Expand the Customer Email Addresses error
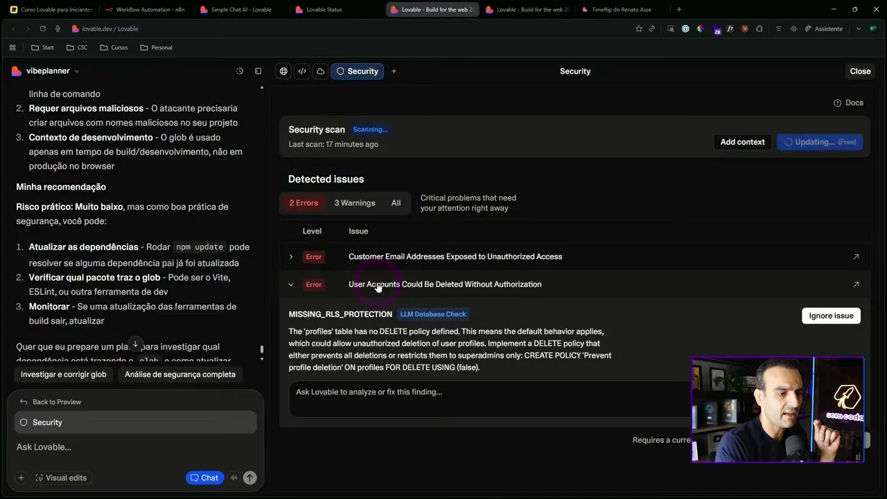Image resolution: width=887 pixels, height=499 pixels. 291,256
